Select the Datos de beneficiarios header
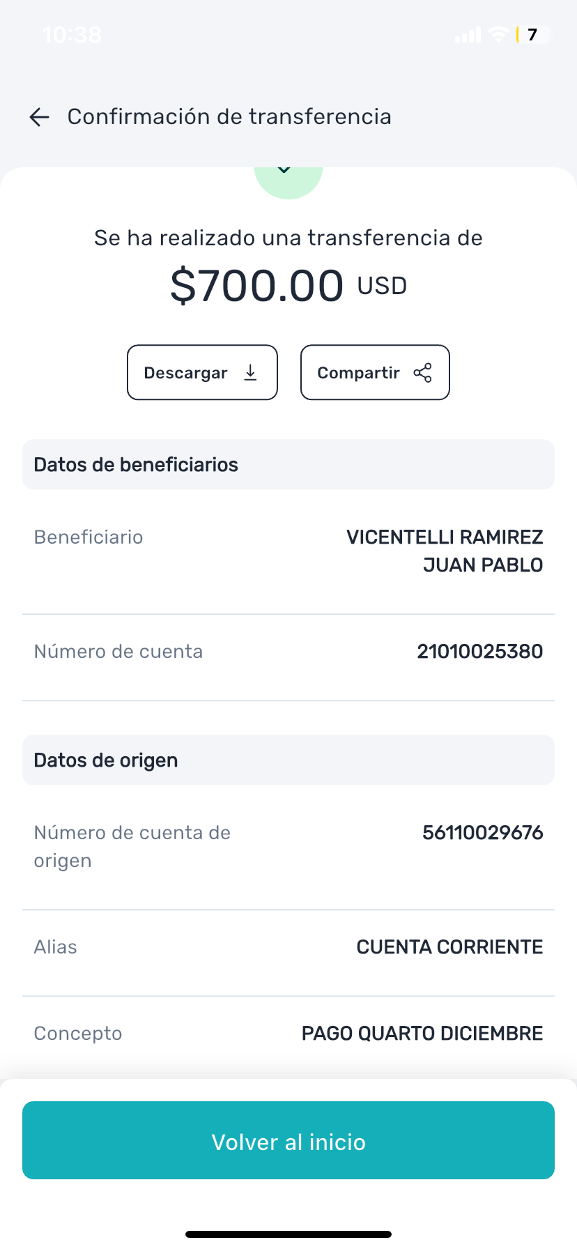This screenshot has width=577, height=1249. (x=288, y=464)
